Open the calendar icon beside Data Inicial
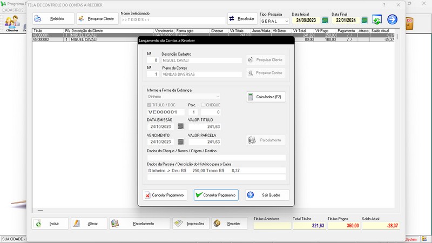The image size is (432, 243). 325,21
